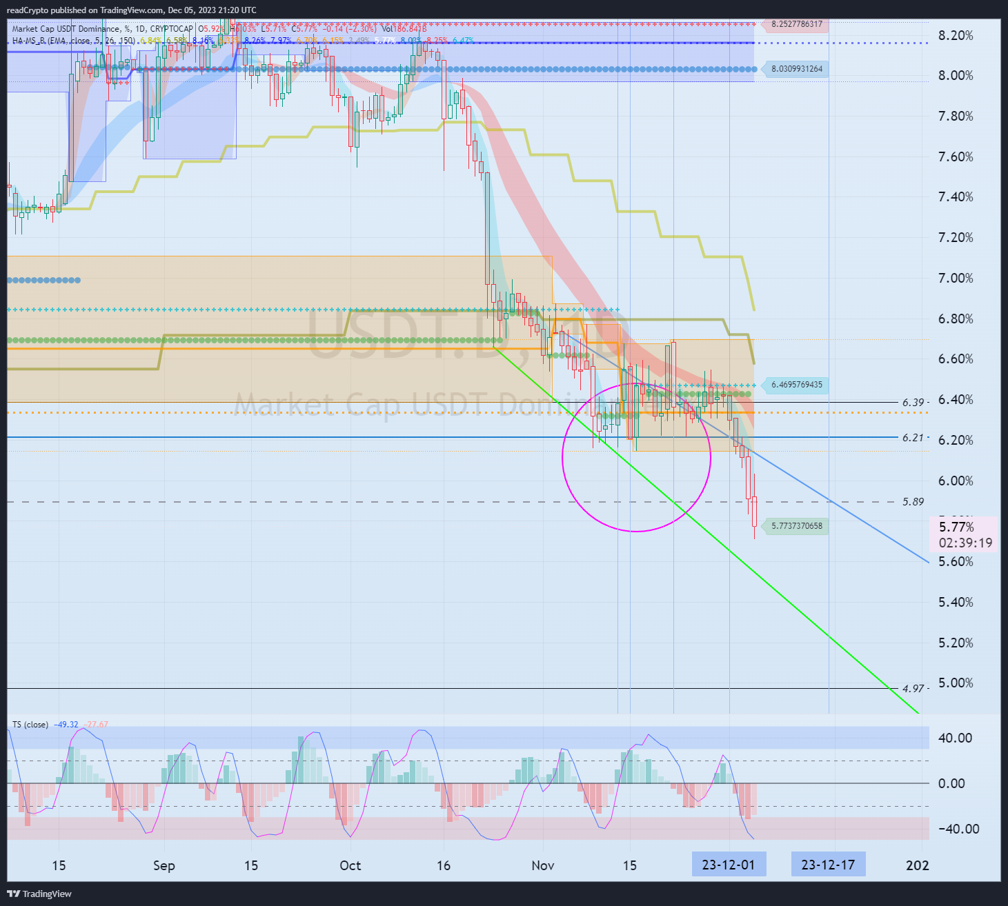Click the 5.89 dashed line label

pos(913,501)
